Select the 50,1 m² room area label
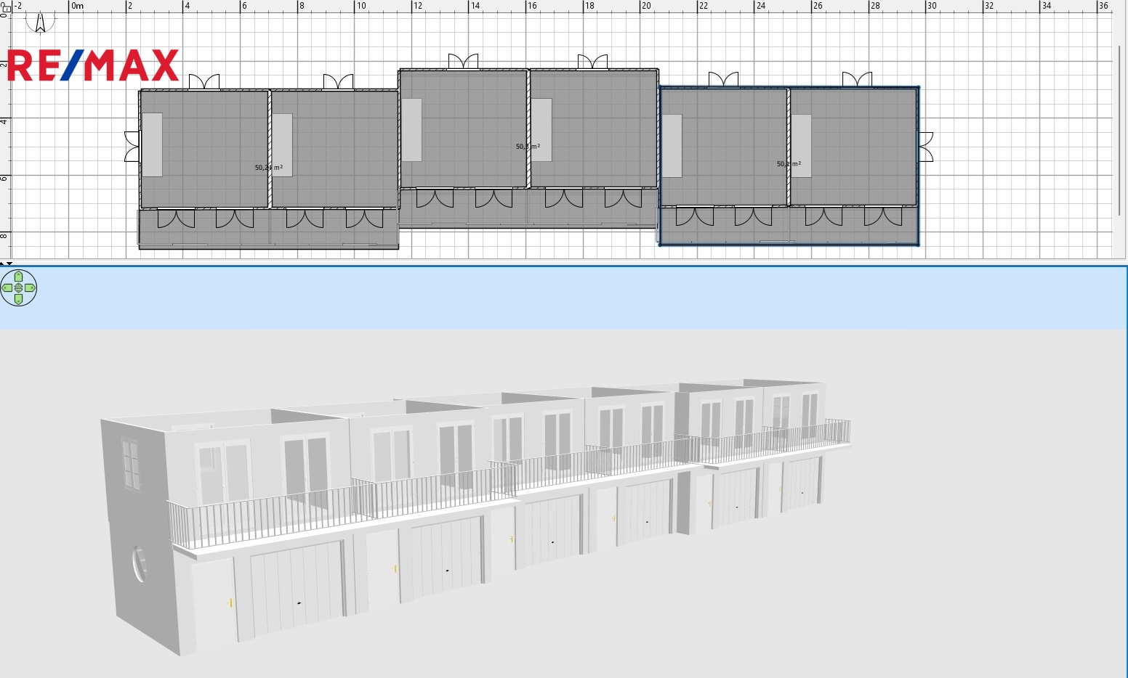The height and width of the screenshot is (678, 1128). (789, 164)
